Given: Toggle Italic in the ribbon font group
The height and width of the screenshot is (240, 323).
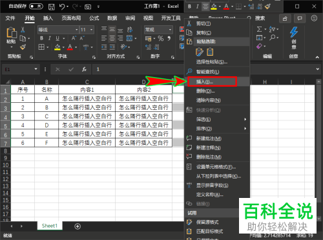Looking at the screenshot, I should [x=50, y=38].
